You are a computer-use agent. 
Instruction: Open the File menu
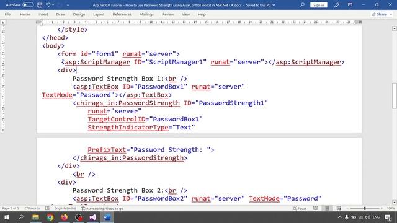point(7,14)
